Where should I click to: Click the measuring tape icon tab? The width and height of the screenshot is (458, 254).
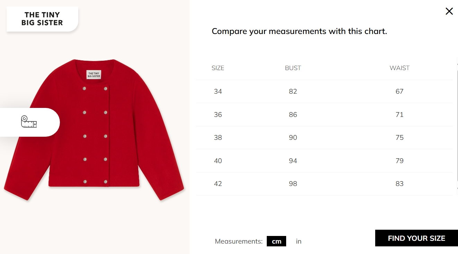click(x=29, y=122)
